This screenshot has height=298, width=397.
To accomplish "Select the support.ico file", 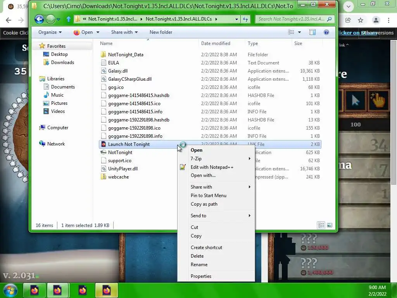I will pos(119,160).
